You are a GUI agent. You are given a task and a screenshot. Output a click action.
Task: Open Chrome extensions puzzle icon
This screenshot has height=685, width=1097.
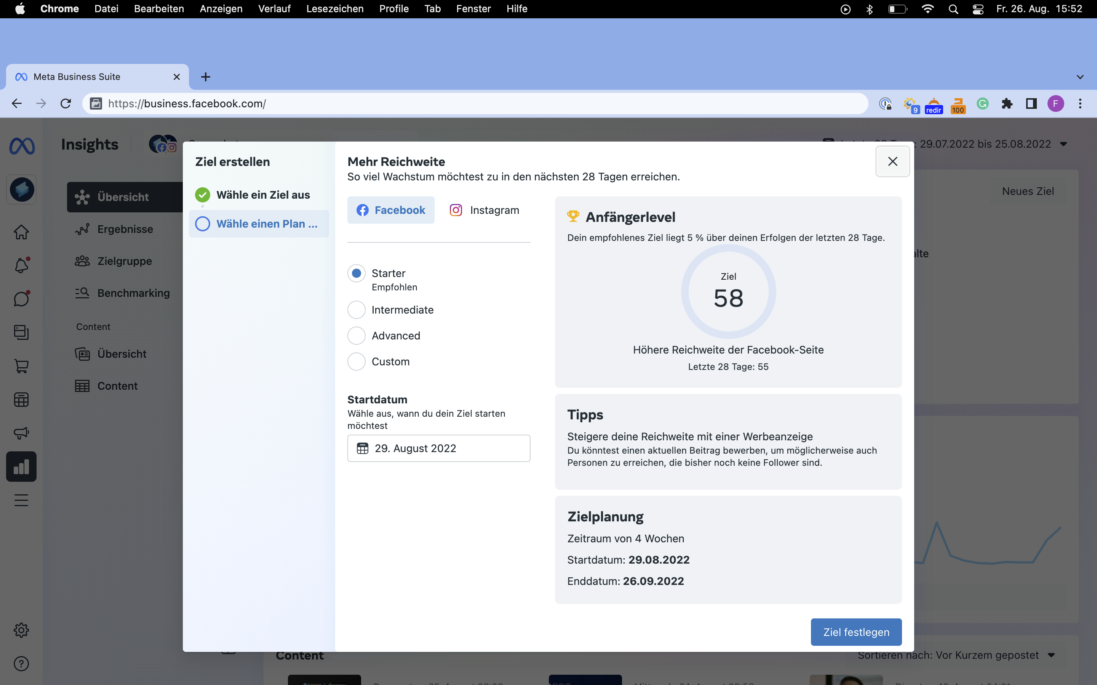[x=1007, y=104]
